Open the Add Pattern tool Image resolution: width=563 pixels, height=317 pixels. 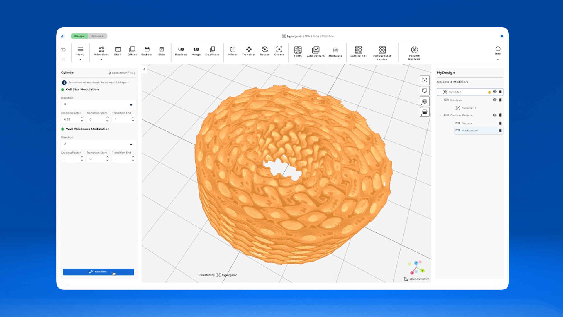[316, 50]
